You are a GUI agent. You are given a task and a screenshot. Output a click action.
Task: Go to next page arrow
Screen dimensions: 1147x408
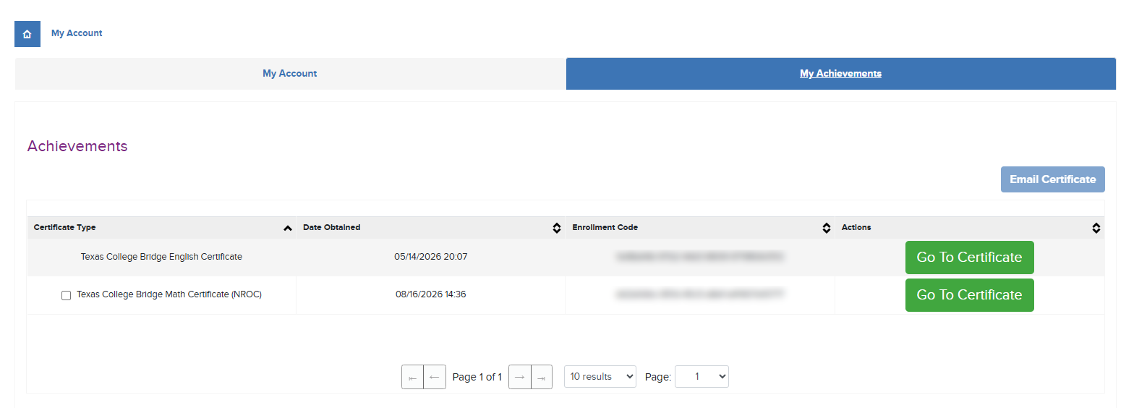coord(519,377)
